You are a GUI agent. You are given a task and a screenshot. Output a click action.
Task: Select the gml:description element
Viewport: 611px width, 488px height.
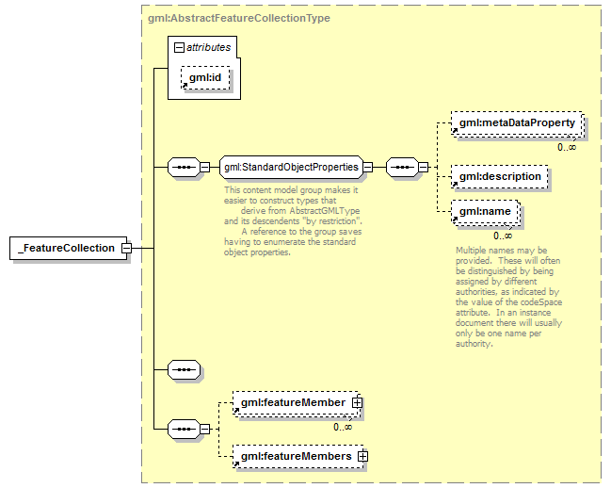point(499,176)
